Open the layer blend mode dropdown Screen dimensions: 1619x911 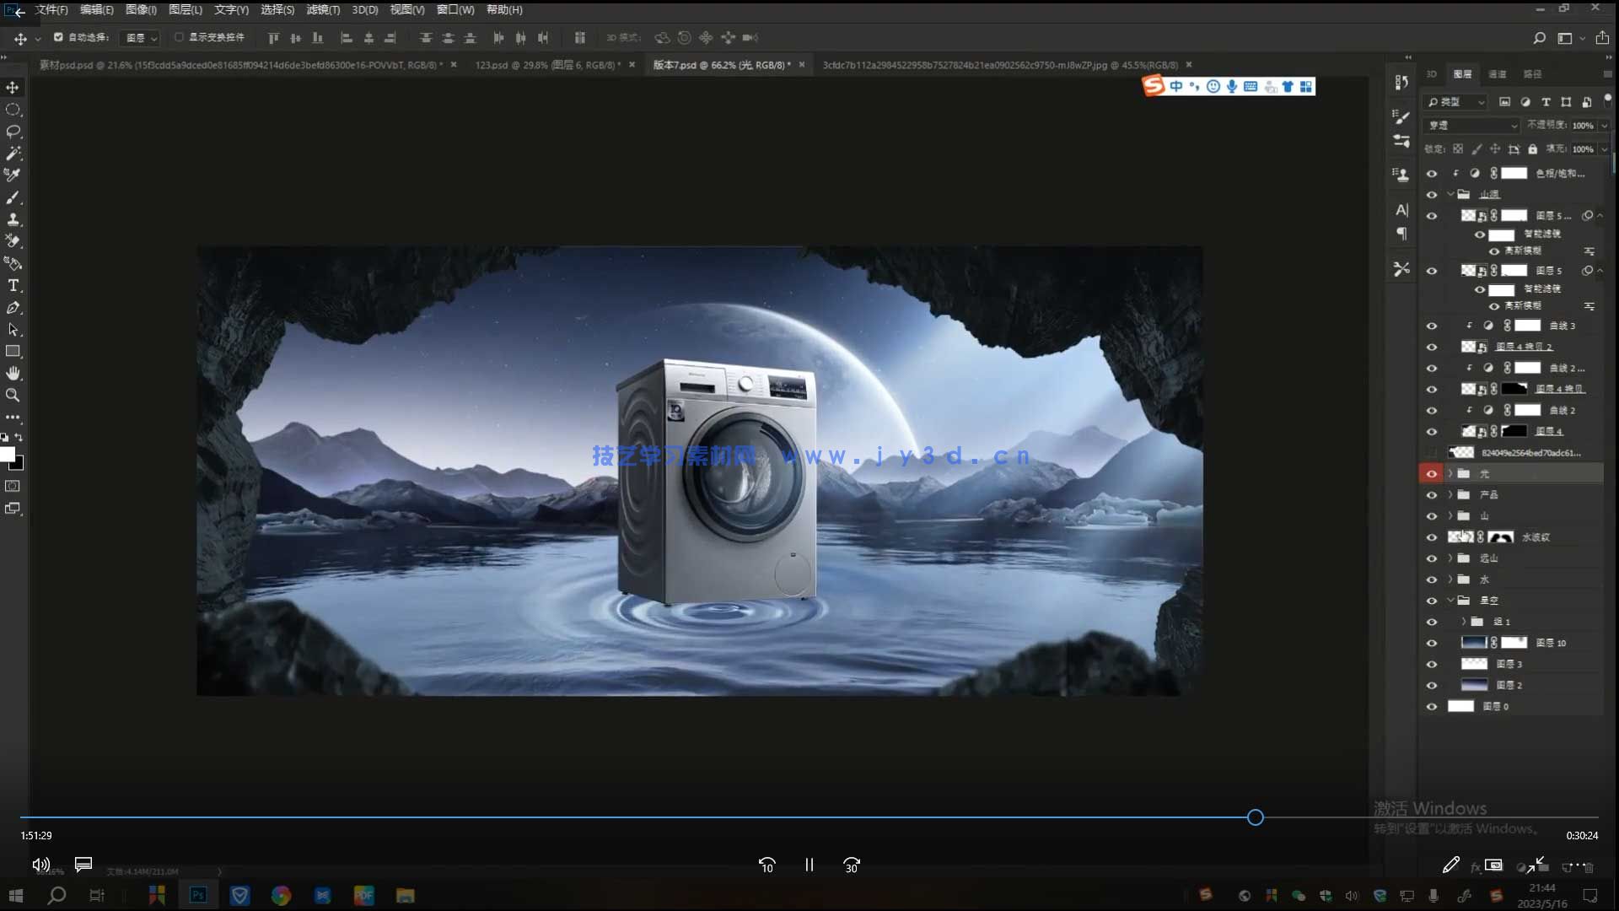point(1472,126)
